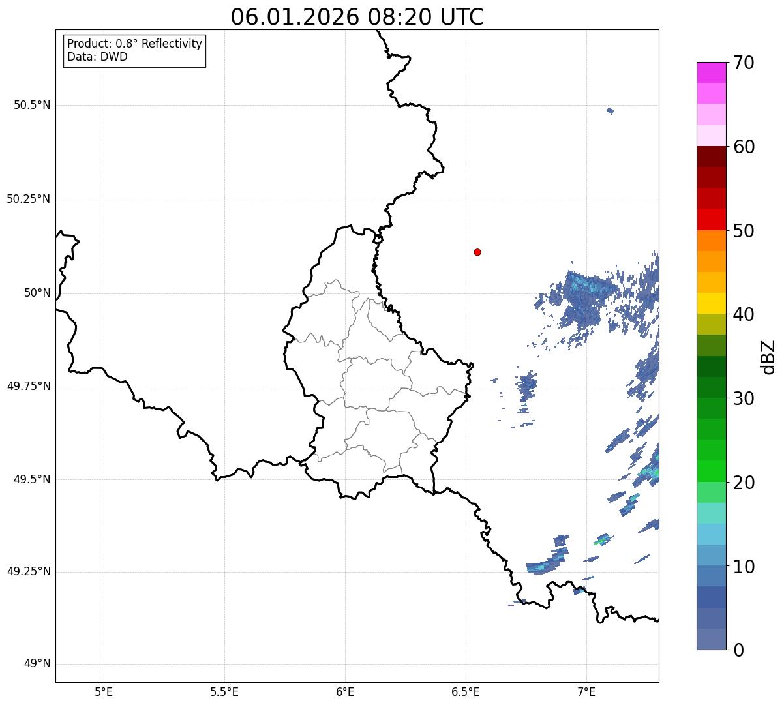Viewport: 784px width, 705px height.
Task: Click the 6.5°E longitude label
Action: click(x=466, y=691)
